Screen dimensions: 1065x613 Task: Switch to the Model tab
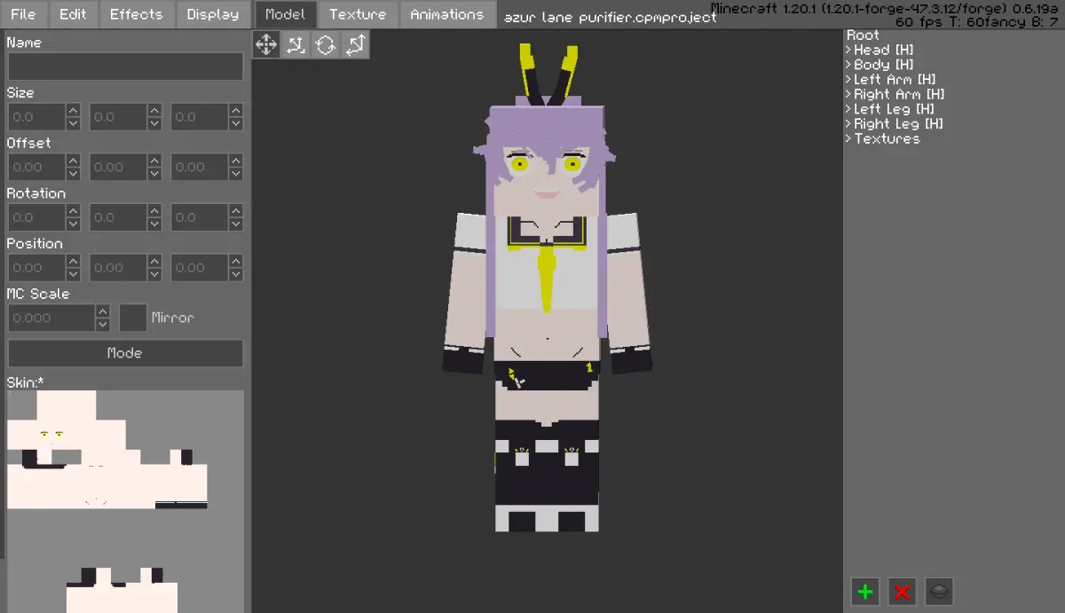(x=285, y=14)
